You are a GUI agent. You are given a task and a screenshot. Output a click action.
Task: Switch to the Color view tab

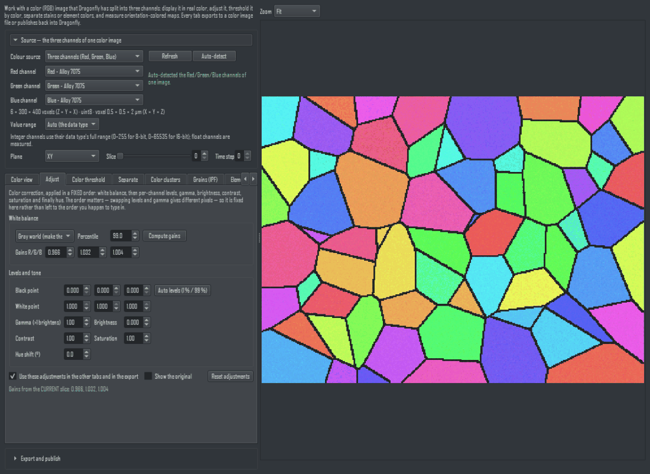21,180
